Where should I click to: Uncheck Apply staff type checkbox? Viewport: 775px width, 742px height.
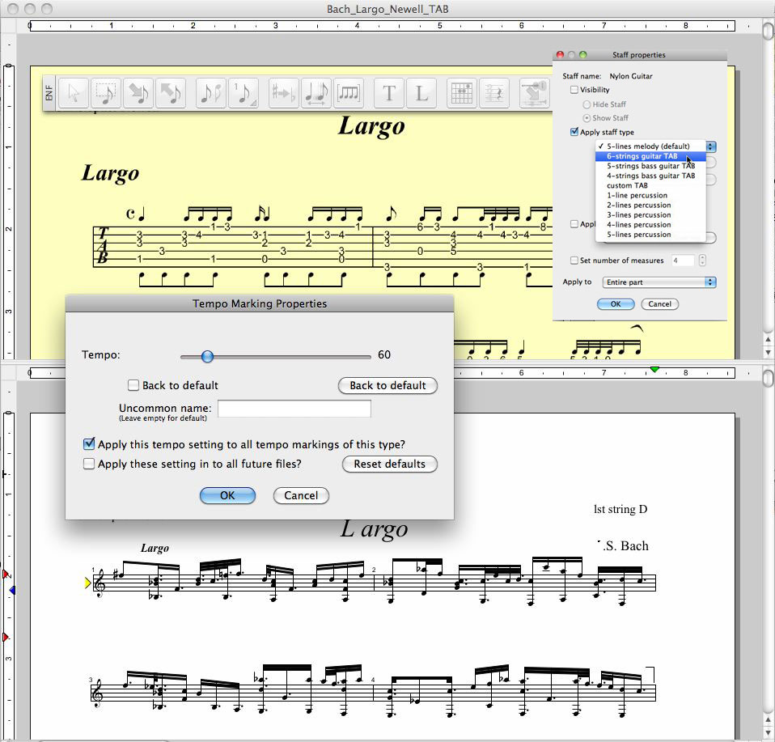(x=574, y=132)
